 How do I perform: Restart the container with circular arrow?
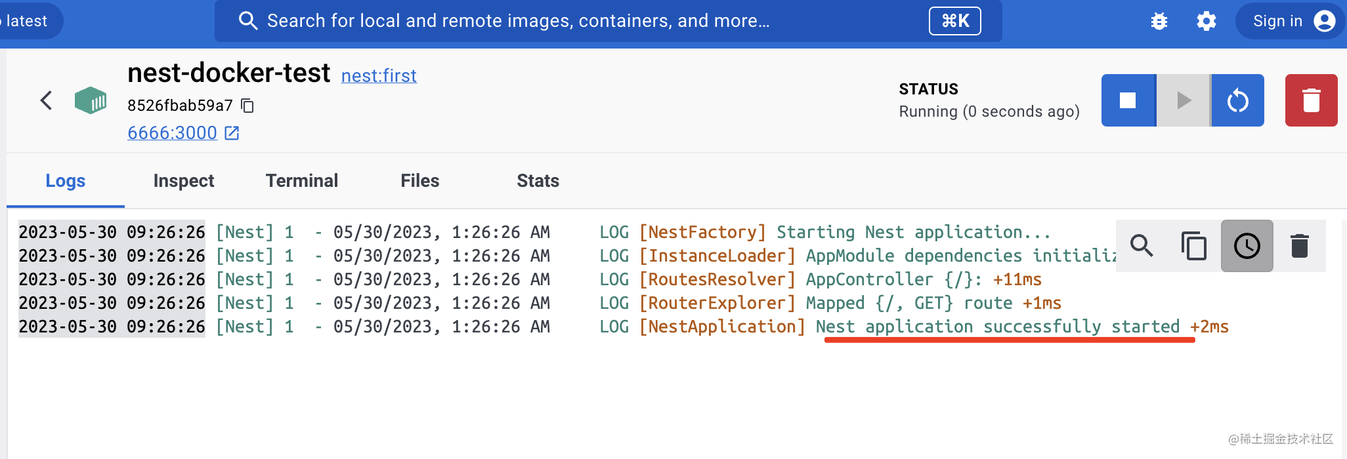coord(1238,100)
